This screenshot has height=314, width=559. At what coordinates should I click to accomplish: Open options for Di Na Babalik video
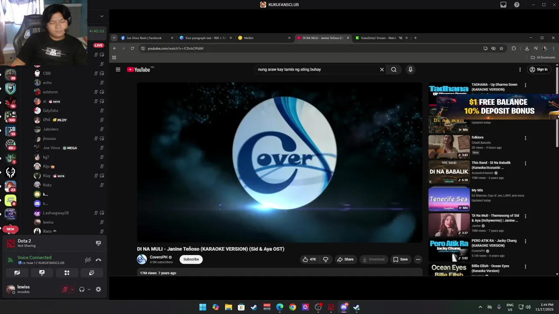tap(525, 163)
